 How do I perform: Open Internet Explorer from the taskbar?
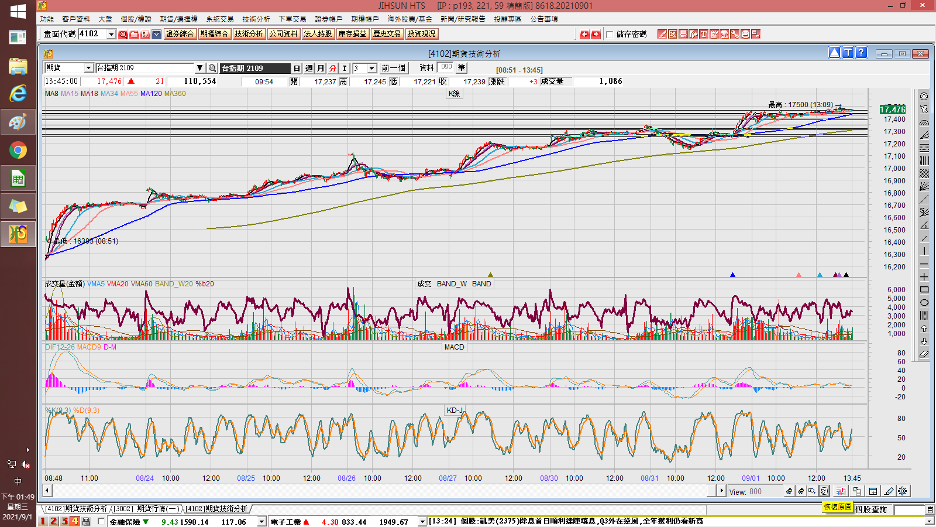18,94
